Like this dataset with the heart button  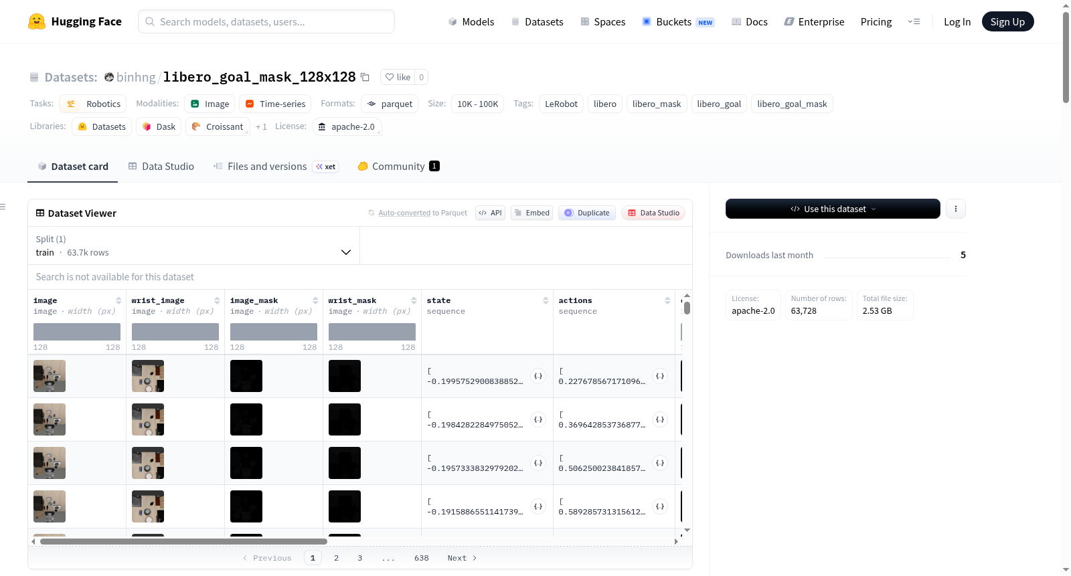(398, 77)
